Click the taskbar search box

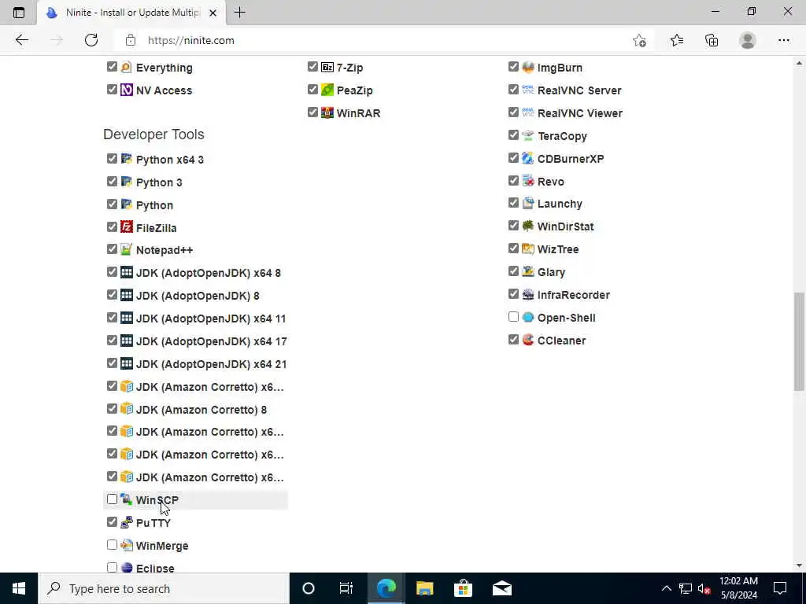164,588
